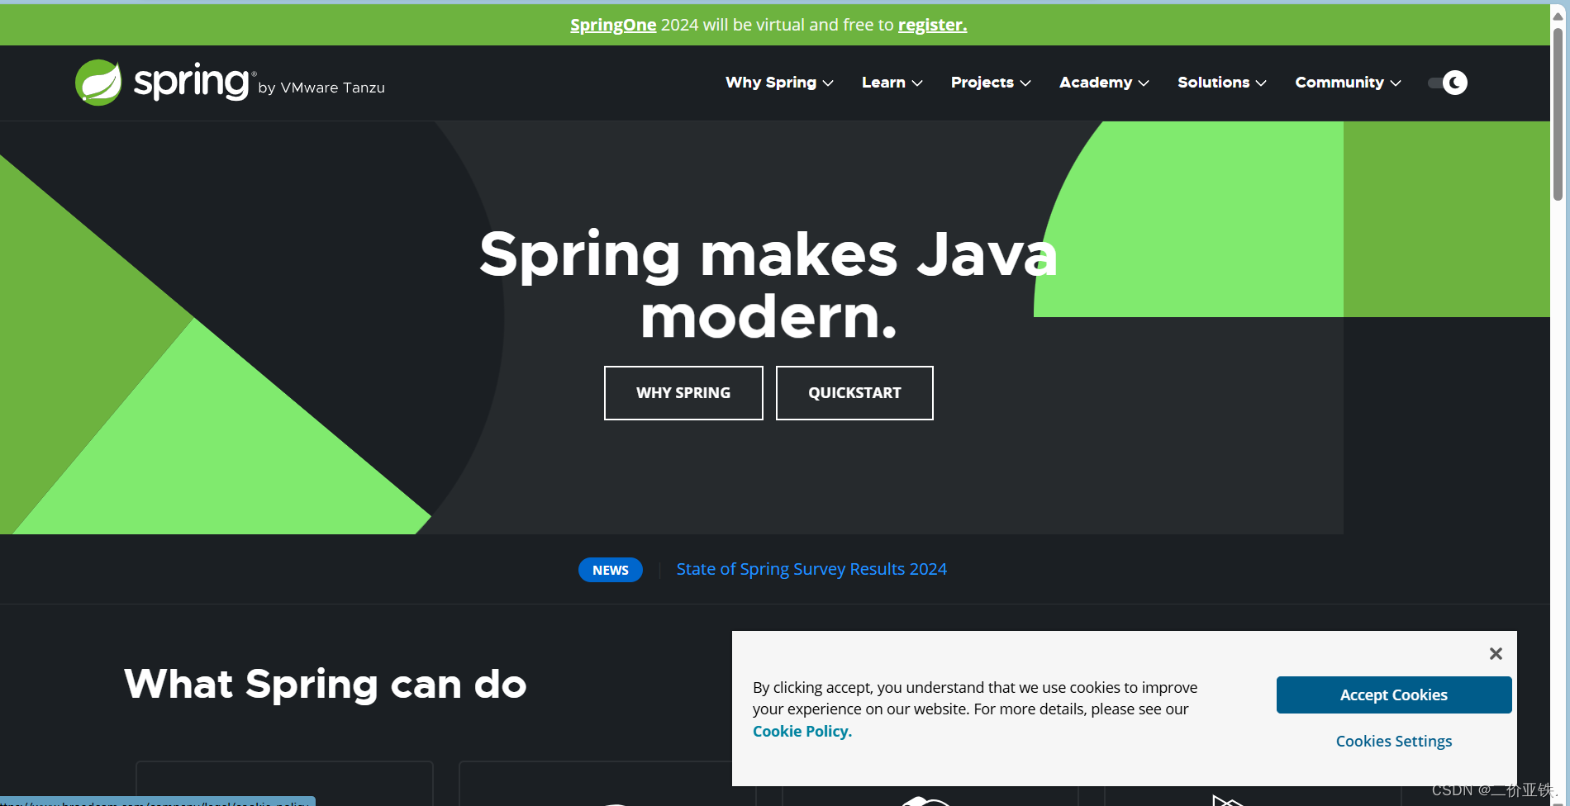
Task: Open the Academy dropdown menu
Action: [x=1104, y=83]
